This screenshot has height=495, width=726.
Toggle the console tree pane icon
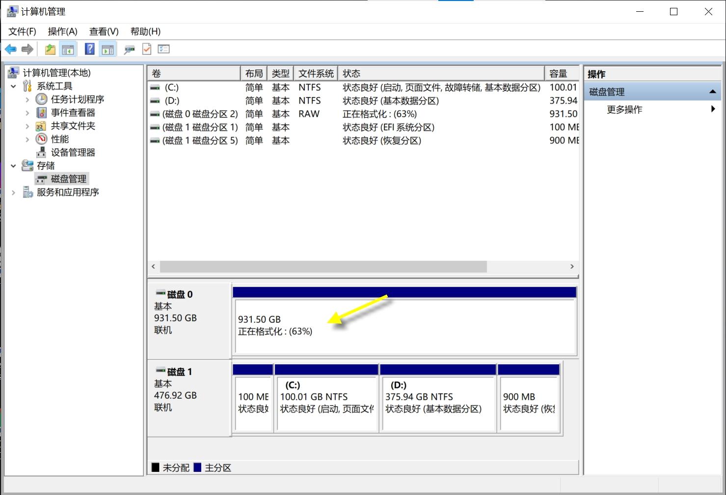(68, 49)
